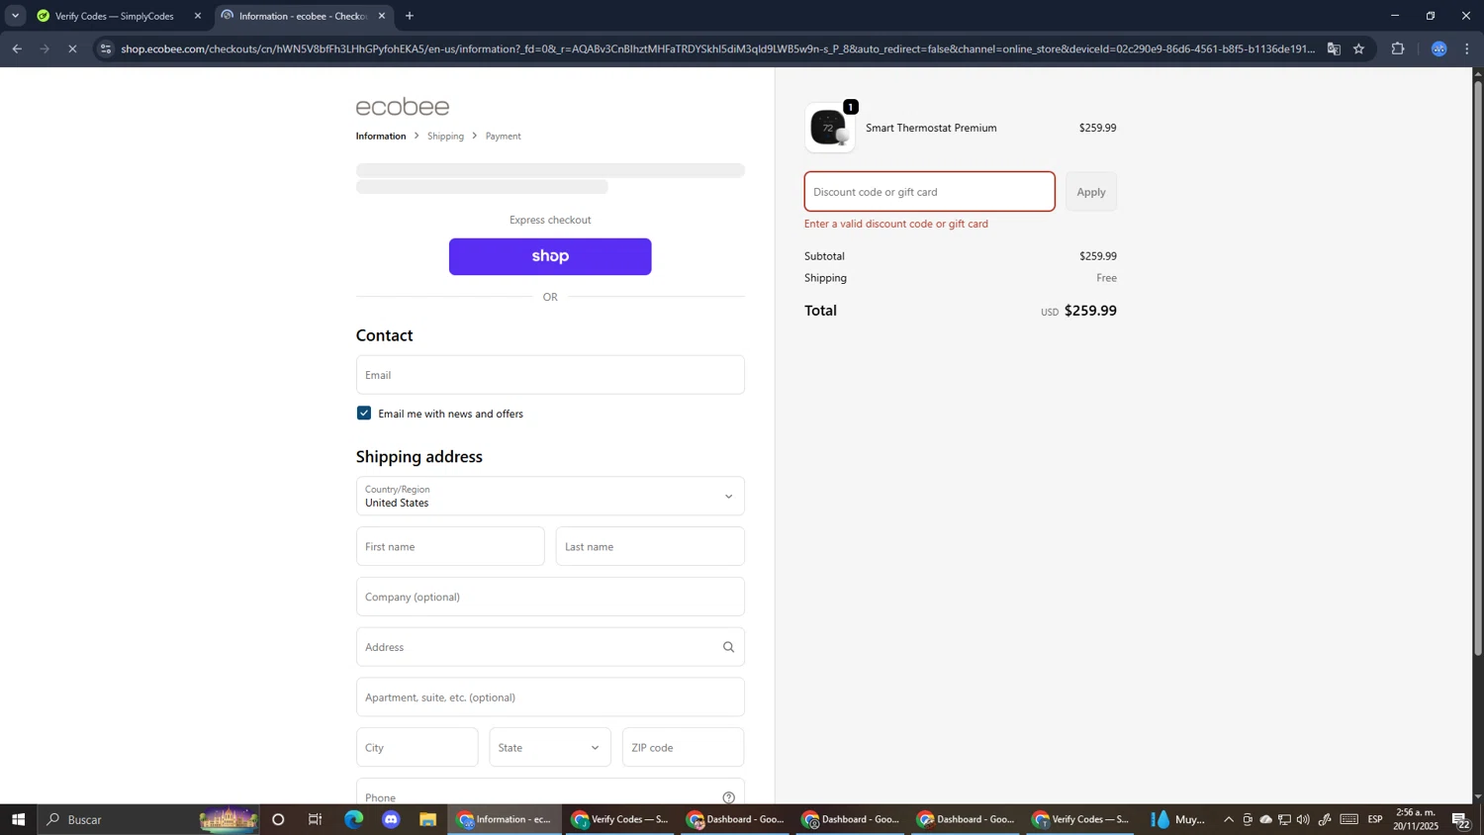Click the Email input field

click(550, 375)
